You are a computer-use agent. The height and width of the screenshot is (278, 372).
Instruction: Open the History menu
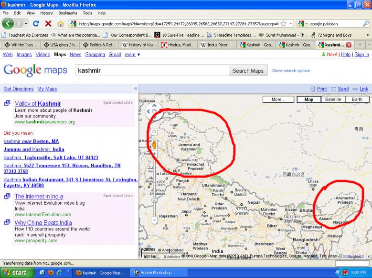46,13
